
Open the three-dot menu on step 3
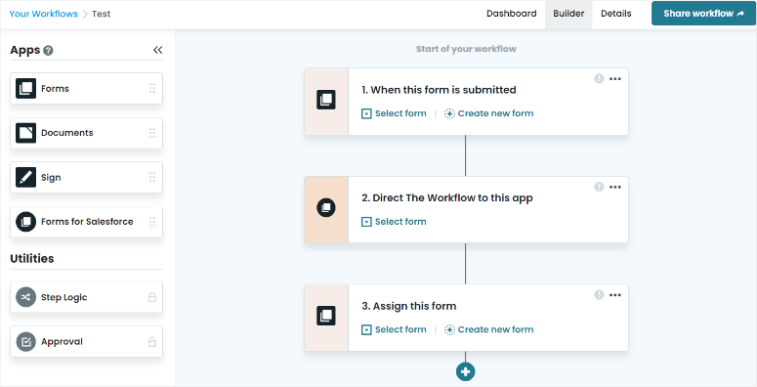[615, 295]
